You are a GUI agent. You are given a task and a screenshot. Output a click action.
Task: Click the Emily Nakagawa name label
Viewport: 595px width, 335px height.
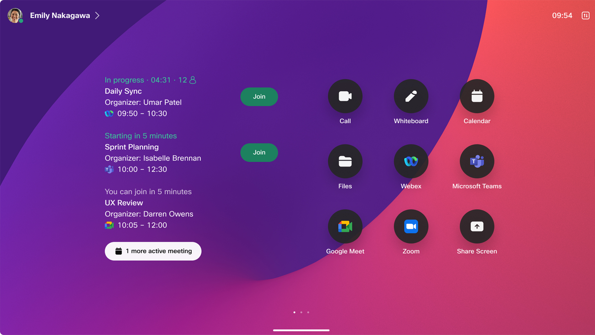tap(60, 16)
